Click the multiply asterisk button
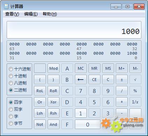The image size is (148, 136). point(122,102)
